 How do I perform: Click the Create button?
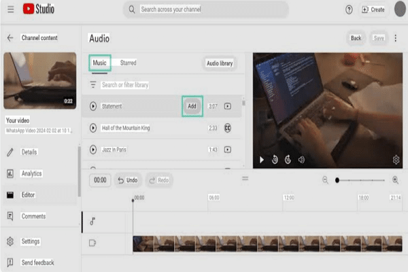click(x=373, y=10)
